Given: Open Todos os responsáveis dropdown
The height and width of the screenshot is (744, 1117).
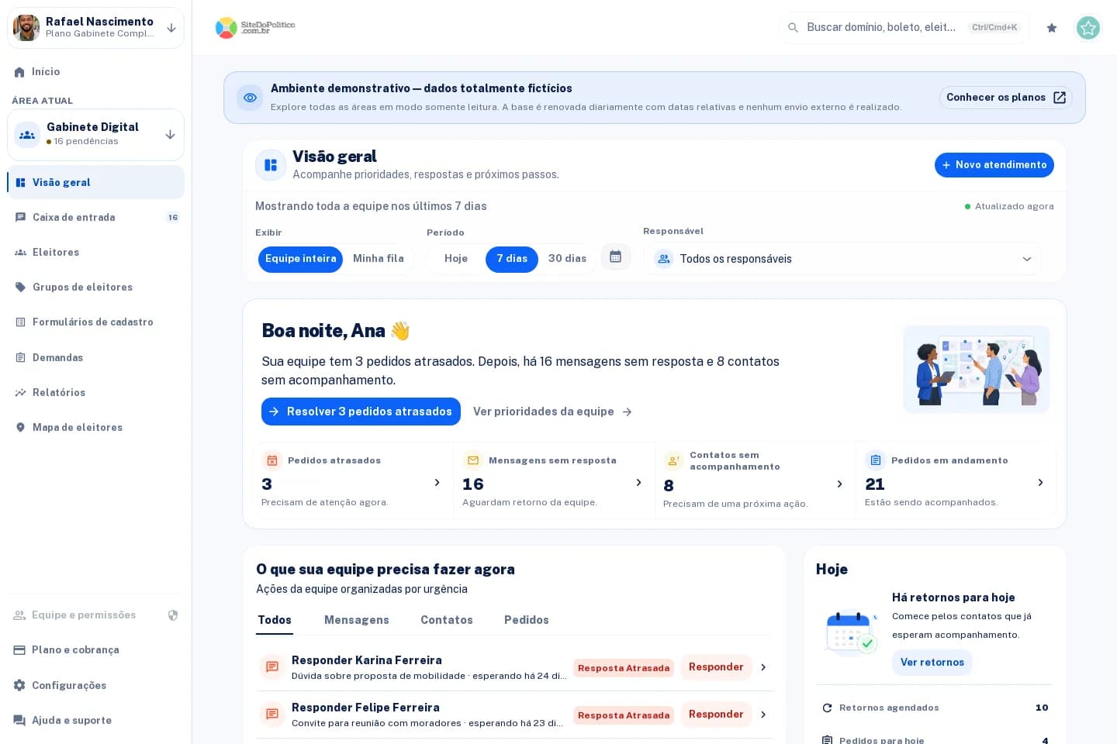Looking at the screenshot, I should point(842,259).
